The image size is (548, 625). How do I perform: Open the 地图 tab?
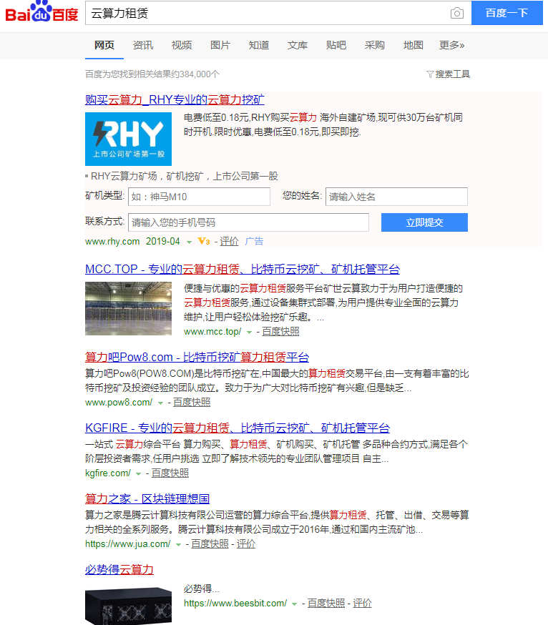coord(414,45)
